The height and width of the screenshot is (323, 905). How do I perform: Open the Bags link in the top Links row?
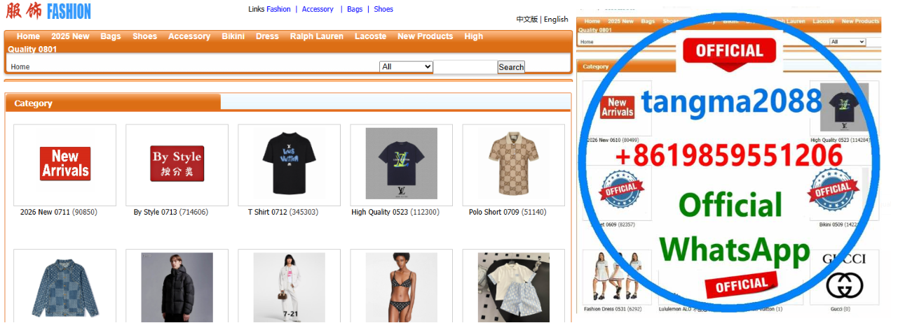click(355, 9)
